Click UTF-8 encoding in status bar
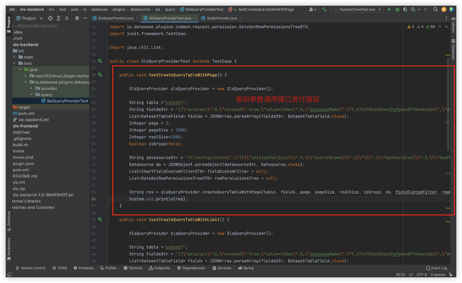This screenshot has height=283, width=462. click(x=422, y=274)
